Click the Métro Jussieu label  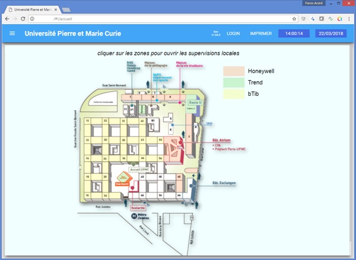click(143, 216)
